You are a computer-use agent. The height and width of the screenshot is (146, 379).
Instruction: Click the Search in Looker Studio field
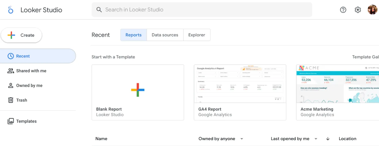(x=202, y=10)
